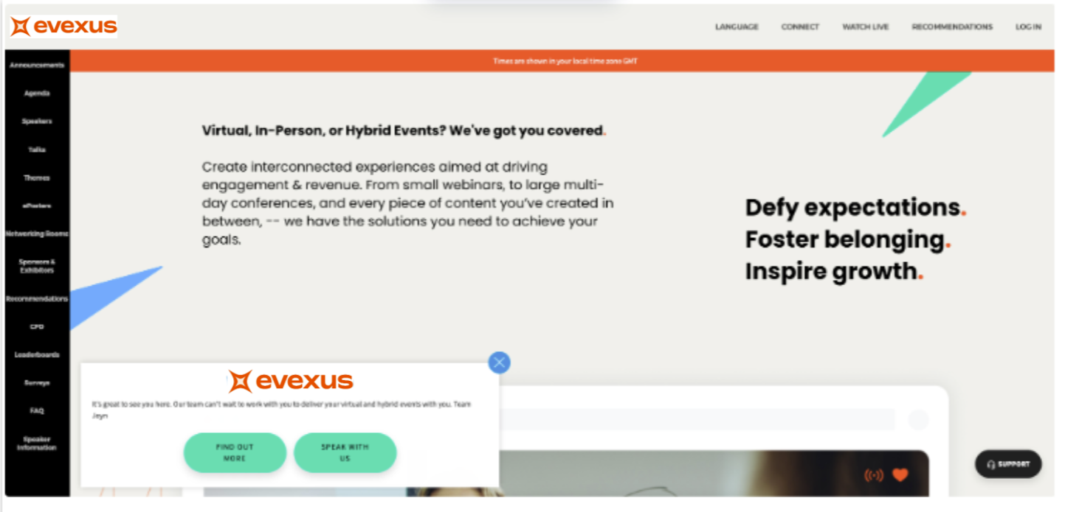Open Networking Rooms from sidebar
The image size is (1065, 512).
[x=37, y=234]
